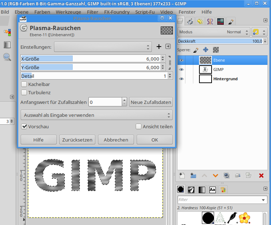Open the Colormap tab icon
The height and width of the screenshot is (225, 271).
(221, 21)
